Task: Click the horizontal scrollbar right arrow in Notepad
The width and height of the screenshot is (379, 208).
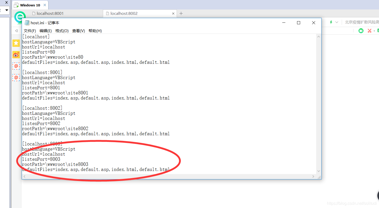Action: (313, 176)
